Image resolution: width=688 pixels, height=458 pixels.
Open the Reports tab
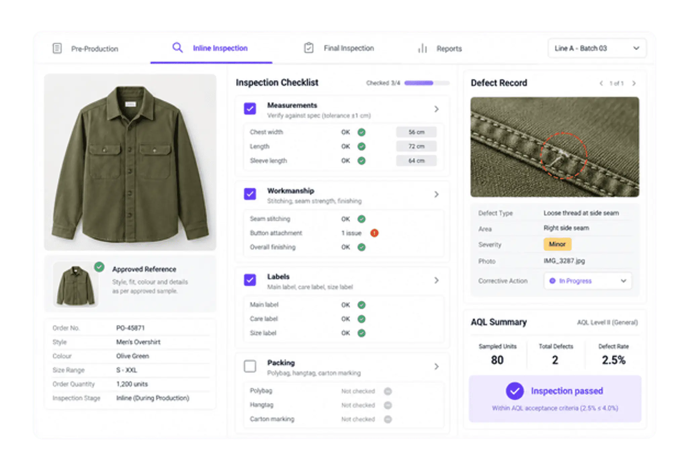(x=440, y=49)
